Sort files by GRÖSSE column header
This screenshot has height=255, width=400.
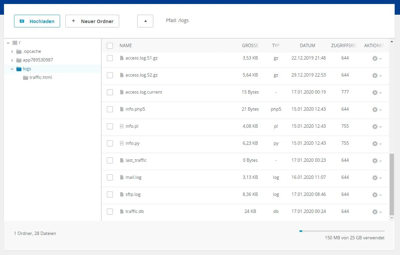(250, 45)
